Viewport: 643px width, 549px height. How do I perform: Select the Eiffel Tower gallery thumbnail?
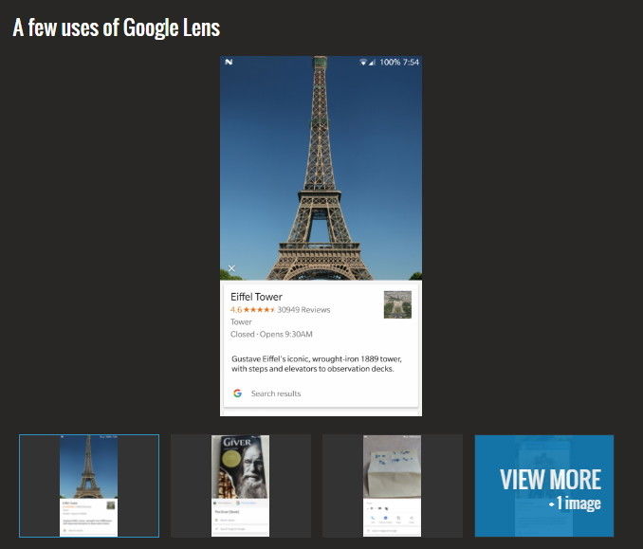[89, 485]
